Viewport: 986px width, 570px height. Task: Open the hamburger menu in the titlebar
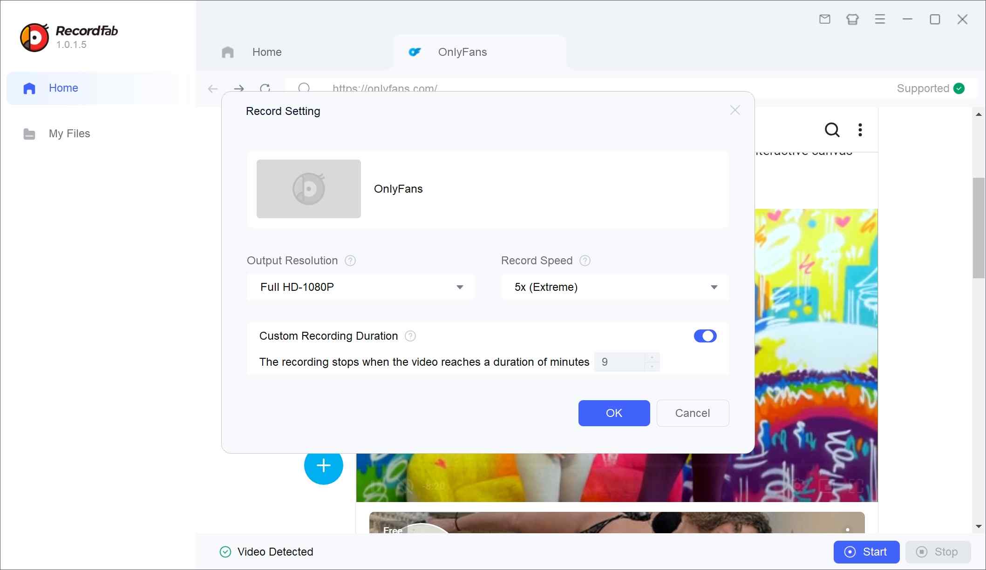[880, 19]
